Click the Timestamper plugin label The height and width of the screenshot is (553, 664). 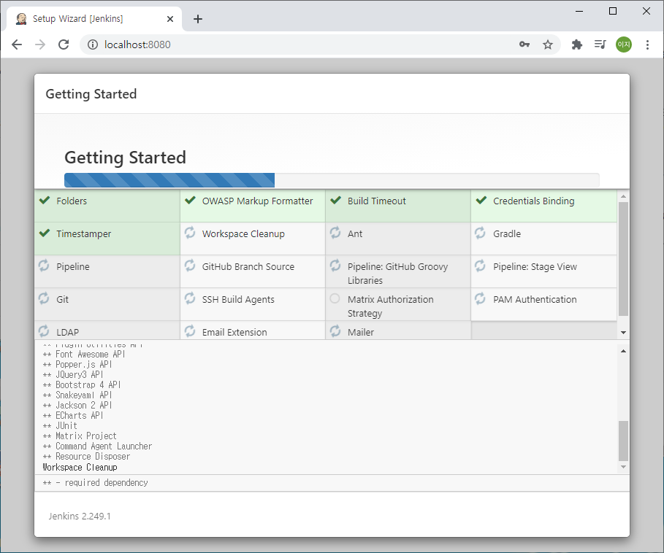(x=84, y=233)
